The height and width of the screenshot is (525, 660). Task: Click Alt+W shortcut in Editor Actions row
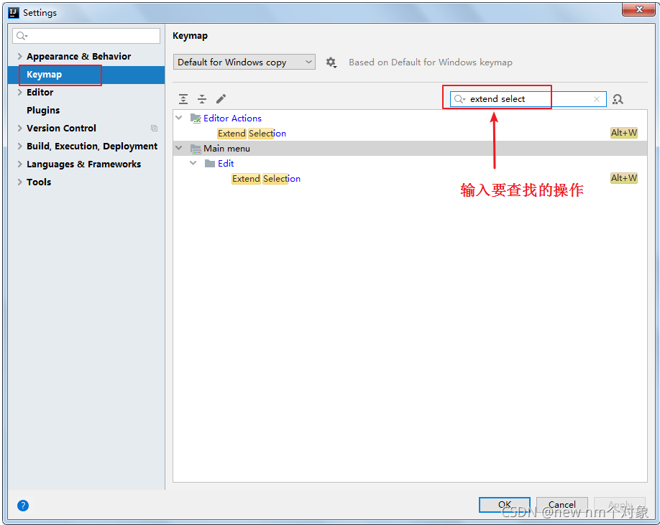624,133
